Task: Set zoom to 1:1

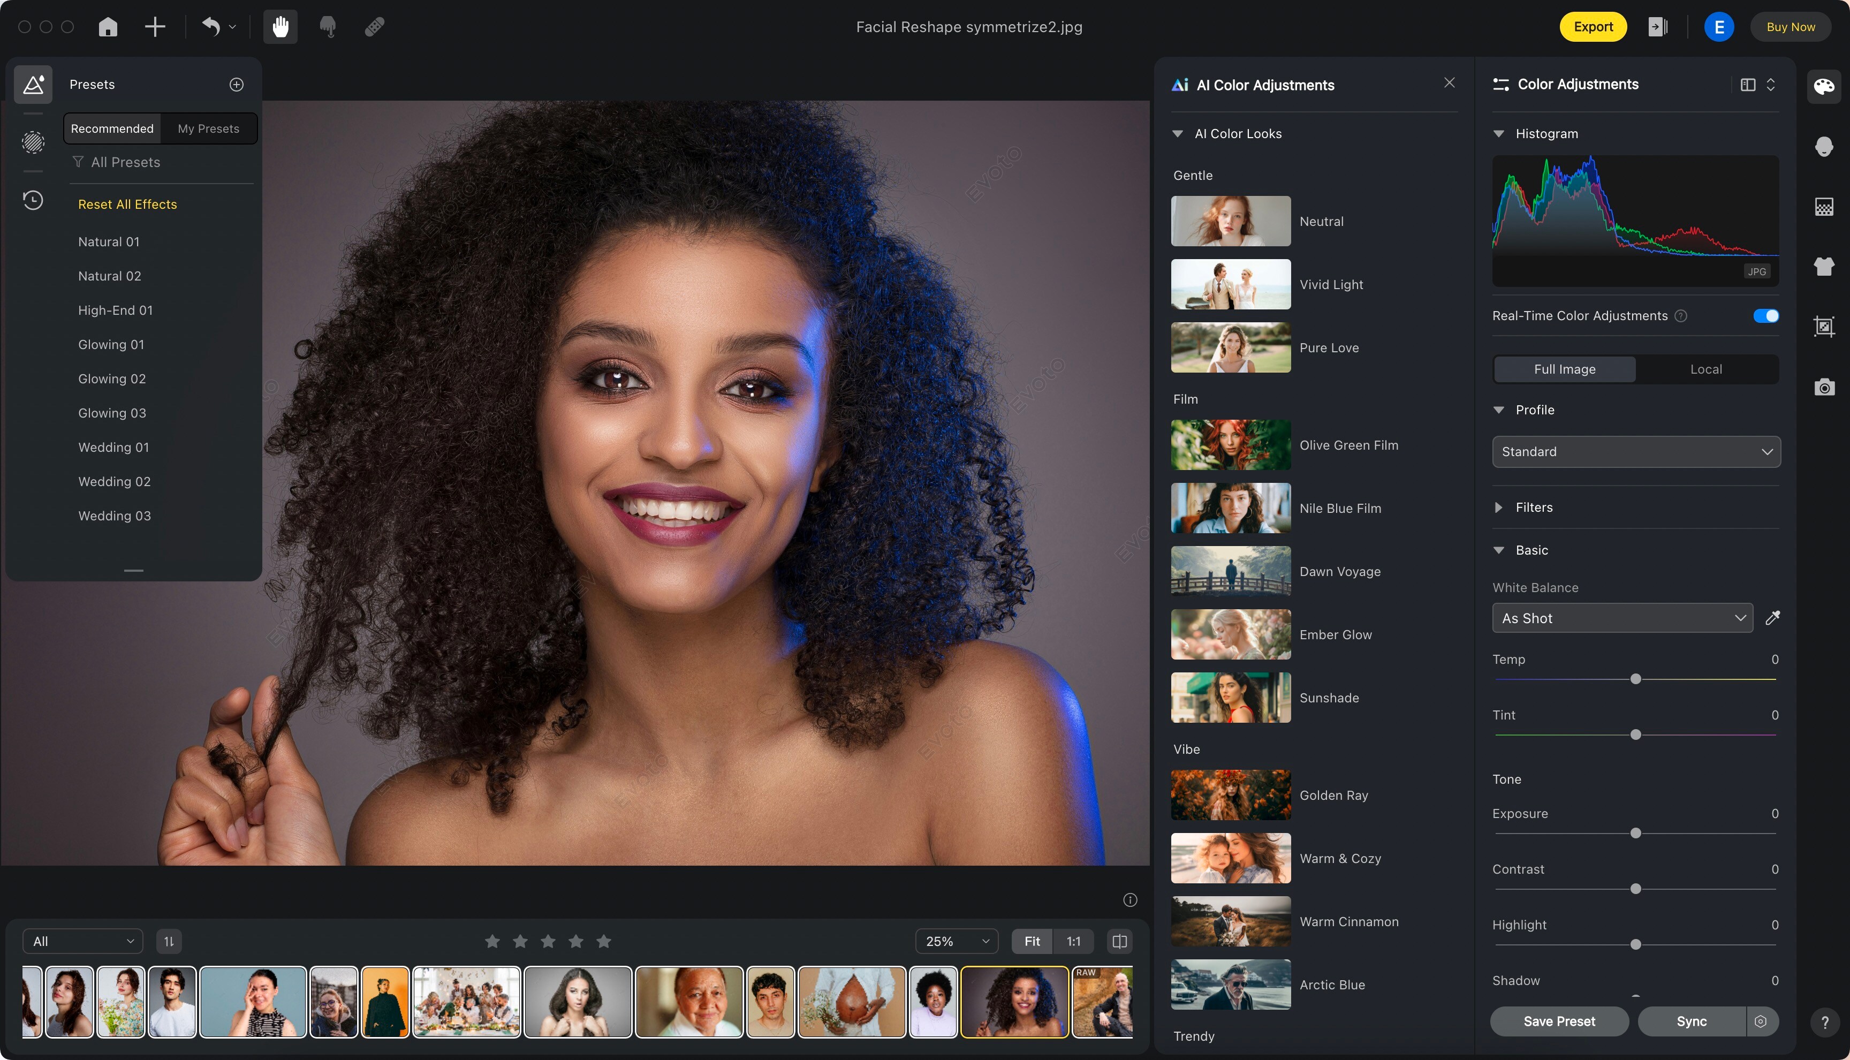Action: (x=1073, y=941)
